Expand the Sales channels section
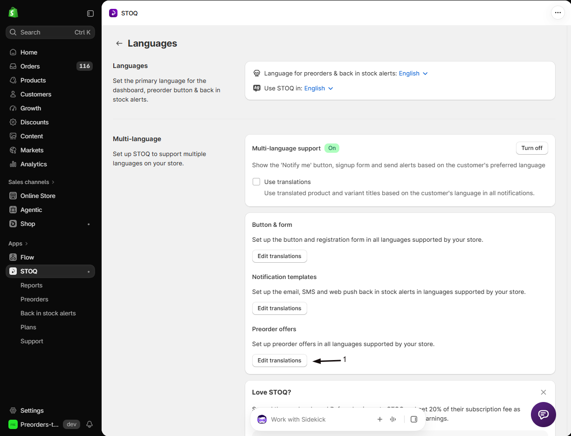This screenshot has width=571, height=436. point(31,182)
